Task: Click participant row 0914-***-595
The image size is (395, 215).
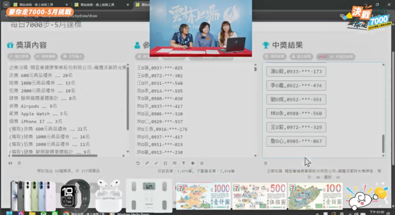Action: coord(160,91)
